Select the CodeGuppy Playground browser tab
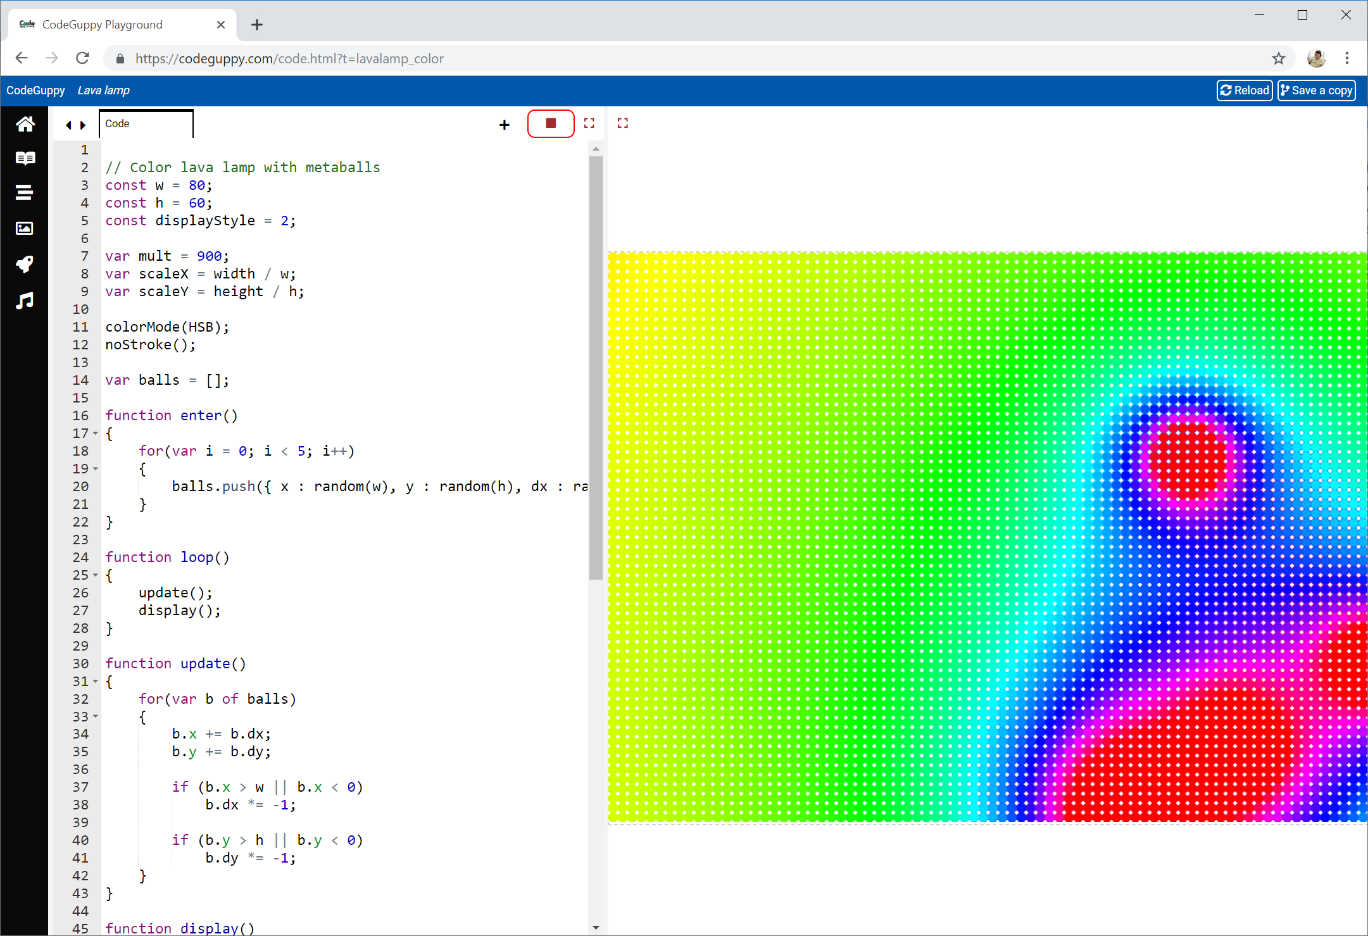 click(101, 24)
